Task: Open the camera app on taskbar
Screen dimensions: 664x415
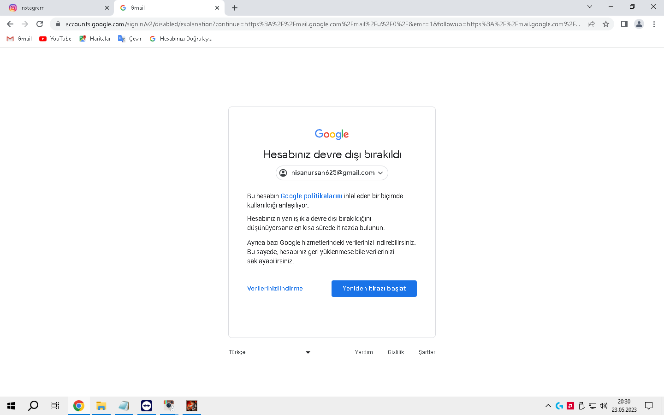Action: coord(169,406)
